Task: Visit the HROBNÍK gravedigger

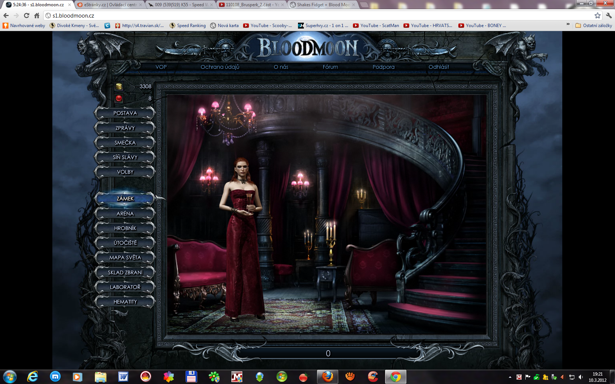Action: (125, 228)
